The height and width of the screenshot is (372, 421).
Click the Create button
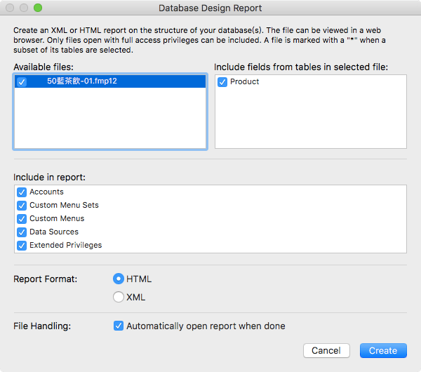(383, 350)
